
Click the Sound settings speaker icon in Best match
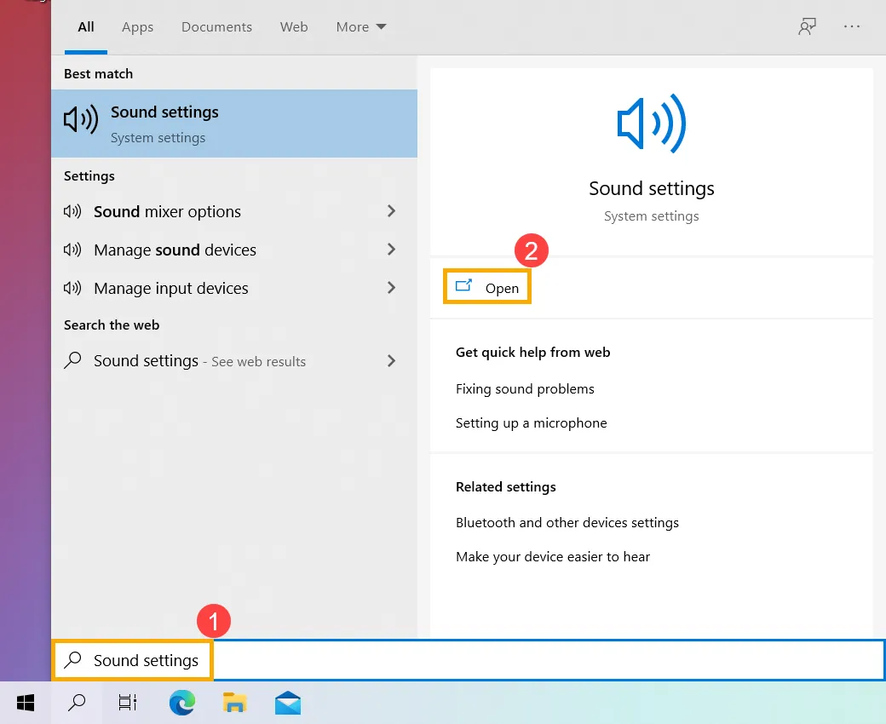point(80,119)
